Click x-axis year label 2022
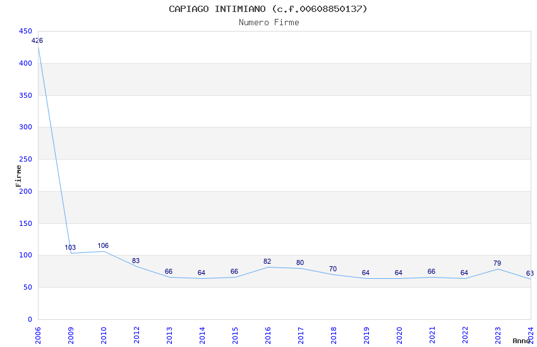The image size is (537, 347). coord(465,336)
